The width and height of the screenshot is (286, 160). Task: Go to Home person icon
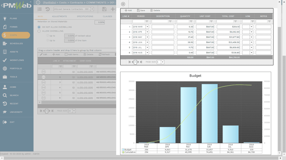coord(5,87)
